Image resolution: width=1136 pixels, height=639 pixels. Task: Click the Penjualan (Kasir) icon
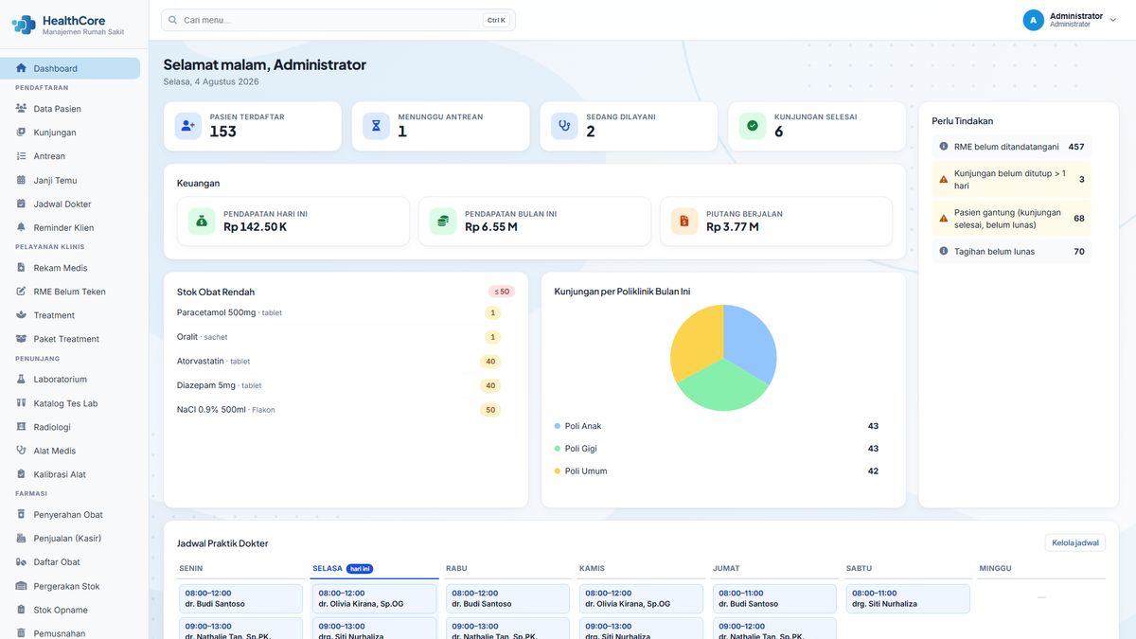point(21,539)
